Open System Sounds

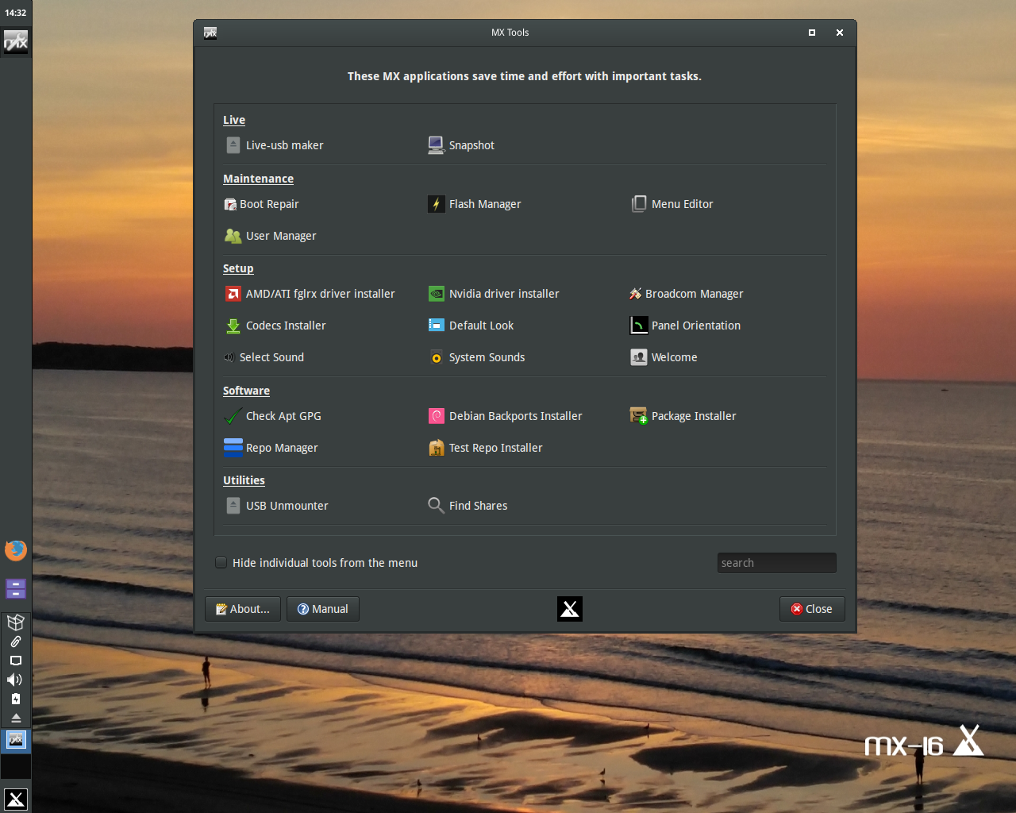point(477,357)
